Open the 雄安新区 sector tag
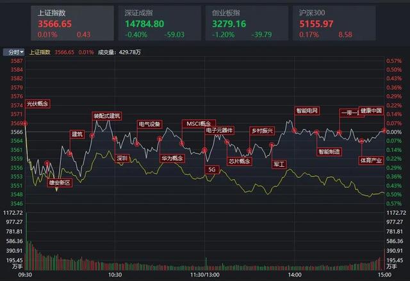This screenshot has width=410, height=281. [x=61, y=182]
